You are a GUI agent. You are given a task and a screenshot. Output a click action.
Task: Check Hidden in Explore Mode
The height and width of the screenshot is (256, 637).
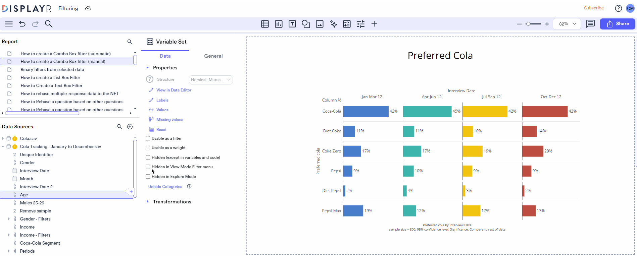click(x=148, y=177)
